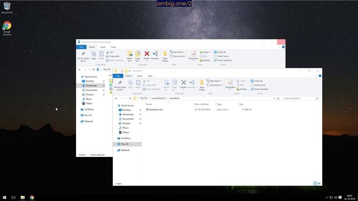Click Copy path in Downloads window

point(112,56)
